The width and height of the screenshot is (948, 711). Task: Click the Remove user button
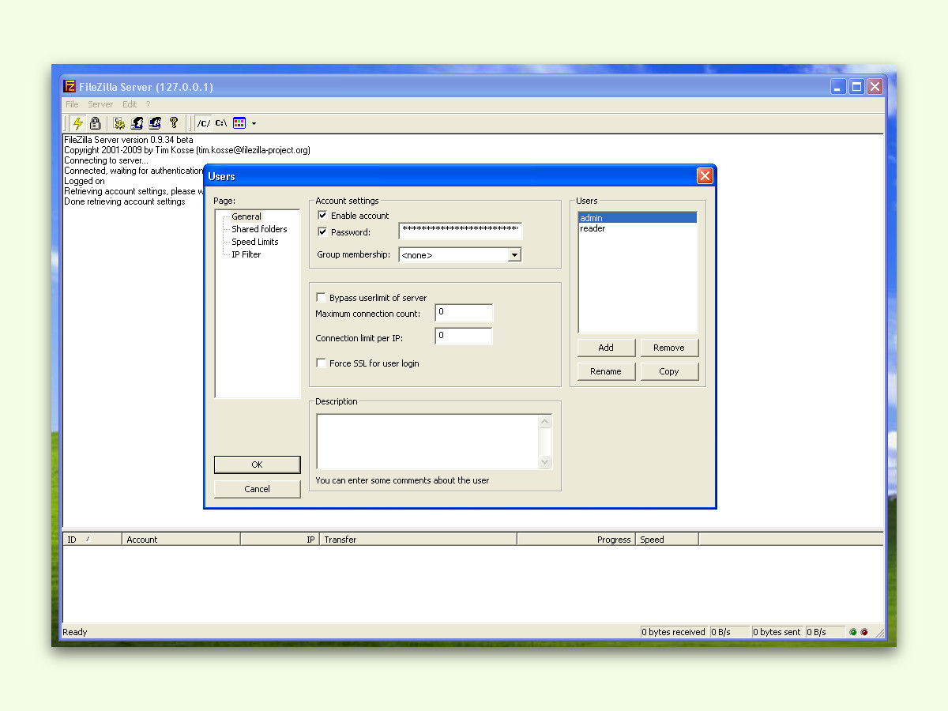click(x=669, y=348)
